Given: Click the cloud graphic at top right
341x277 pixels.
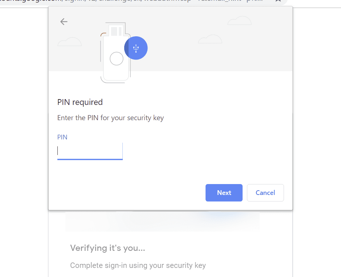Looking at the screenshot, I should [x=239, y=20].
